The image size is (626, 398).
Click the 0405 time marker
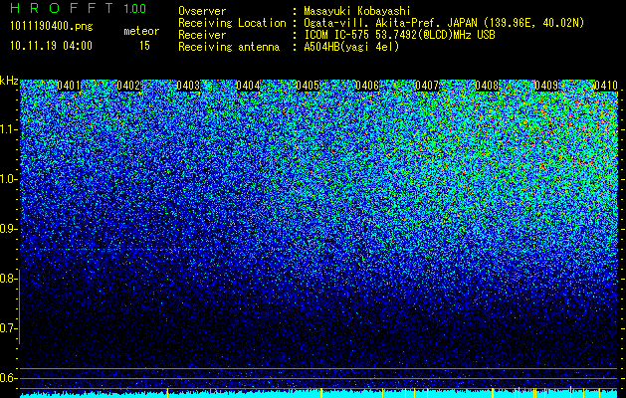(x=308, y=86)
